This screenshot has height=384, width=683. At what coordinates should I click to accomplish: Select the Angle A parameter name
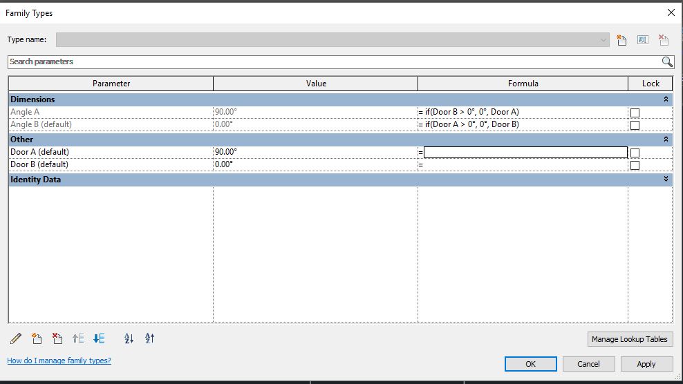(x=25, y=112)
